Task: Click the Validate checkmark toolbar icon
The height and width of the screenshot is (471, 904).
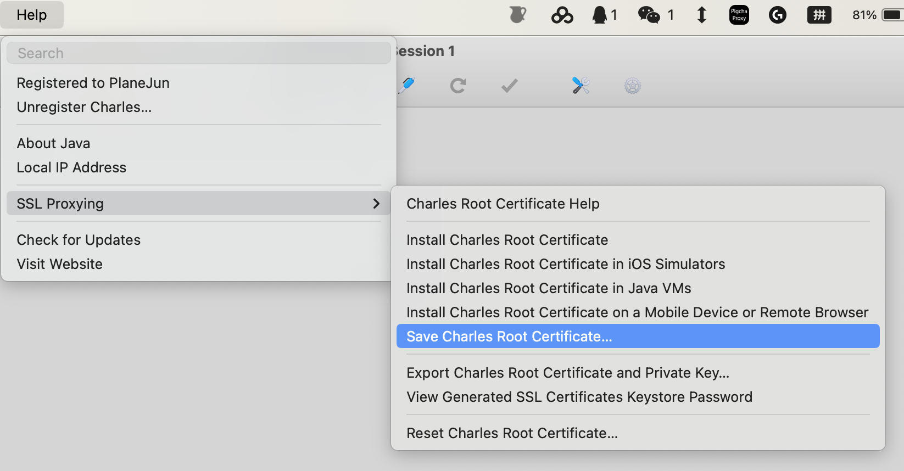Action: 509,86
